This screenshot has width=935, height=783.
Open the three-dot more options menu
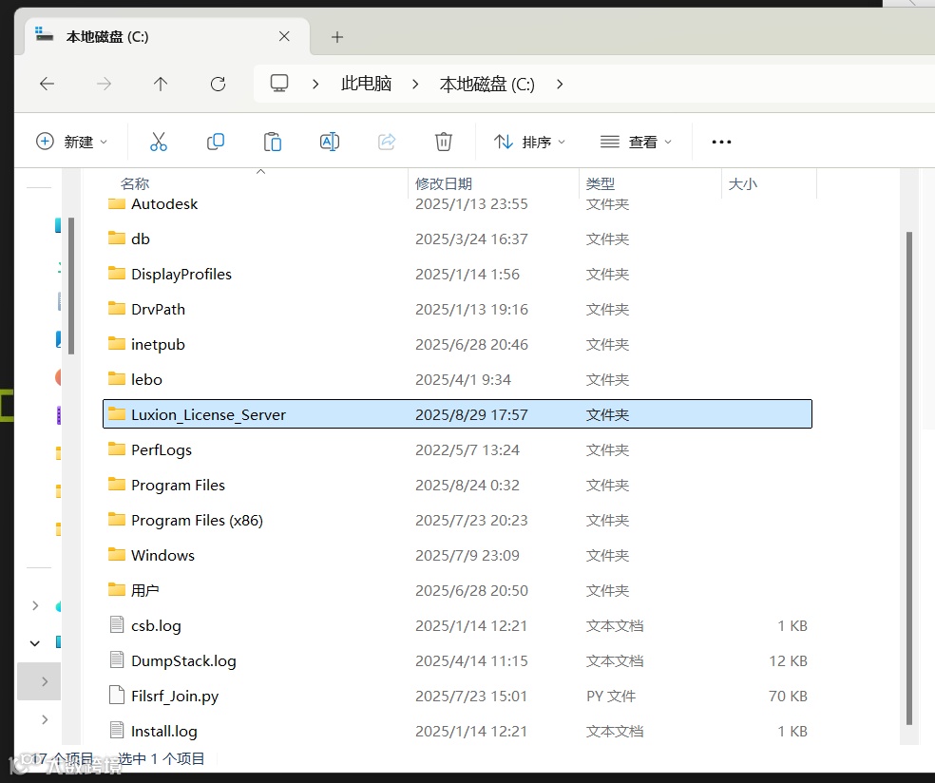(x=721, y=142)
